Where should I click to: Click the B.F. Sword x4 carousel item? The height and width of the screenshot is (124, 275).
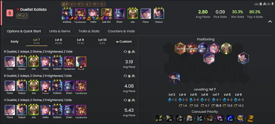(159, 119)
